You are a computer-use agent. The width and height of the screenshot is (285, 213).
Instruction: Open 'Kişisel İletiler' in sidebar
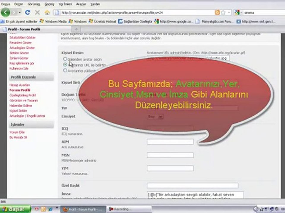point(18,111)
